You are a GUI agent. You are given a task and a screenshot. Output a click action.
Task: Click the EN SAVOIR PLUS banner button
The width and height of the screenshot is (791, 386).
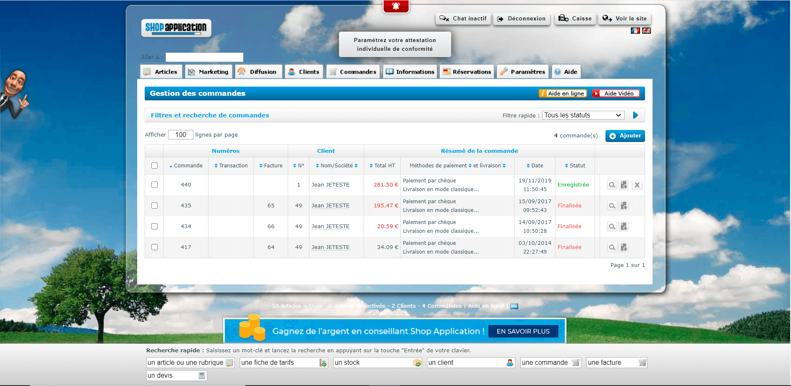(x=523, y=331)
